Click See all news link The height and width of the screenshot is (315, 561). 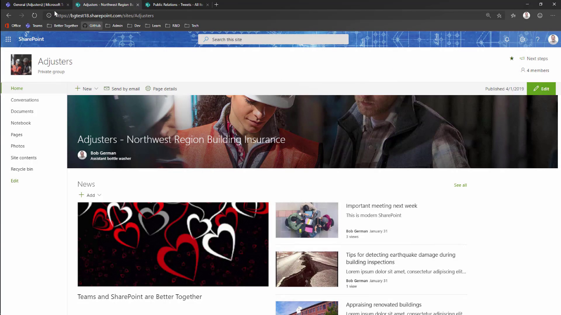point(460,185)
